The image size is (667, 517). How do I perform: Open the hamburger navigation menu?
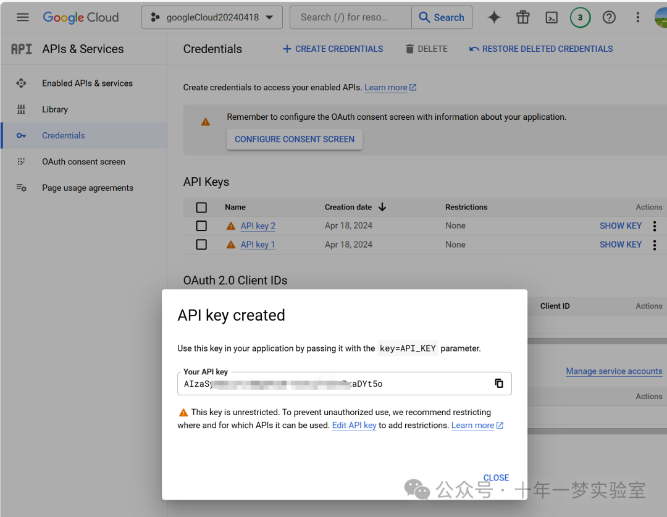tap(23, 17)
